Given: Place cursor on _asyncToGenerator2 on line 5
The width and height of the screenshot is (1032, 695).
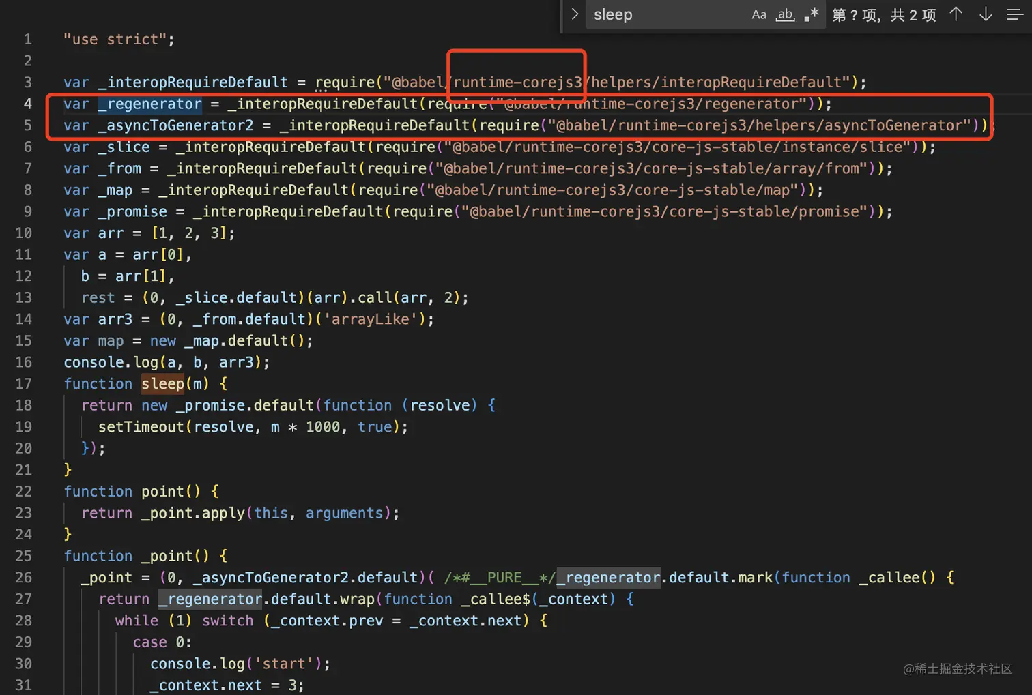Looking at the screenshot, I should click(175, 125).
